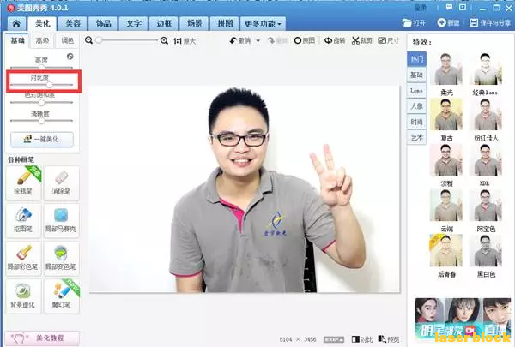Viewport: 515px width, 347px height.
Task: Select the 消除笔 eraser tool
Action: [x=62, y=183]
